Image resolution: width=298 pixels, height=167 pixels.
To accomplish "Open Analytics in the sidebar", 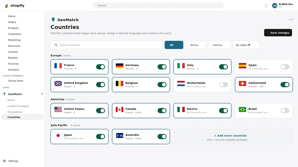I will [14, 70].
